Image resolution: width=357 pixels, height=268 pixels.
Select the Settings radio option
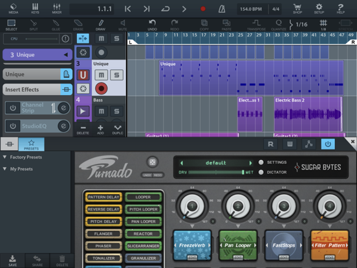coord(261,162)
